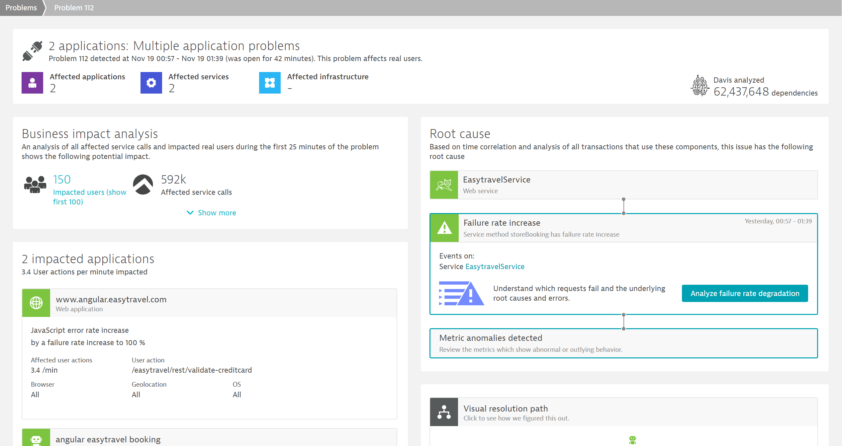Open www.angular.easytravel.com application card
Screen dimensions: 842x446
click(x=210, y=303)
